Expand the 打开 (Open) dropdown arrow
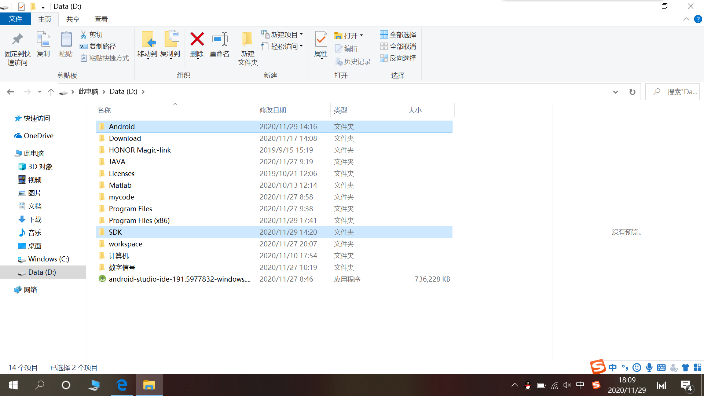Screen dimensions: 704x396 tap(361, 35)
